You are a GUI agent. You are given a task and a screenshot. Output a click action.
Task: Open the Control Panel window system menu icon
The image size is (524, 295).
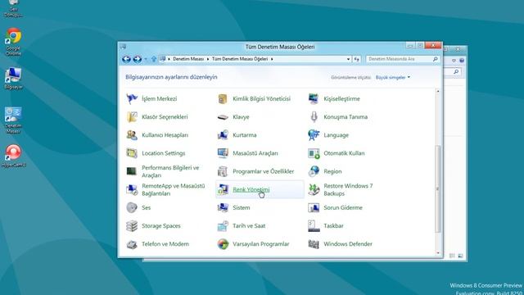[123, 47]
